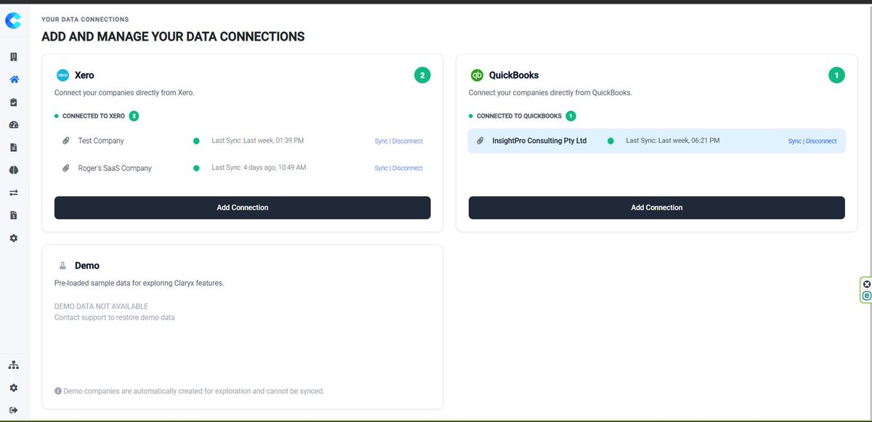
Task: Click the QuickBooks card title text
Action: (514, 75)
